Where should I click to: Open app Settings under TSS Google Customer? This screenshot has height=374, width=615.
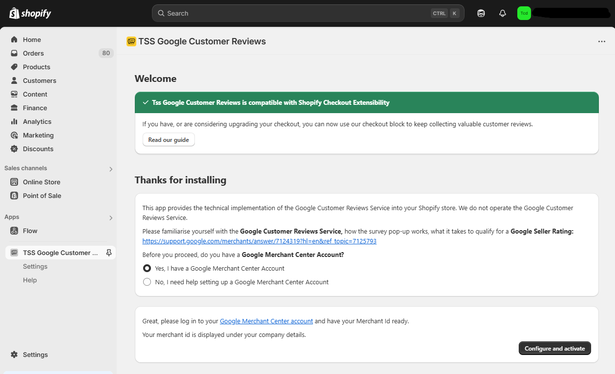[35, 266]
